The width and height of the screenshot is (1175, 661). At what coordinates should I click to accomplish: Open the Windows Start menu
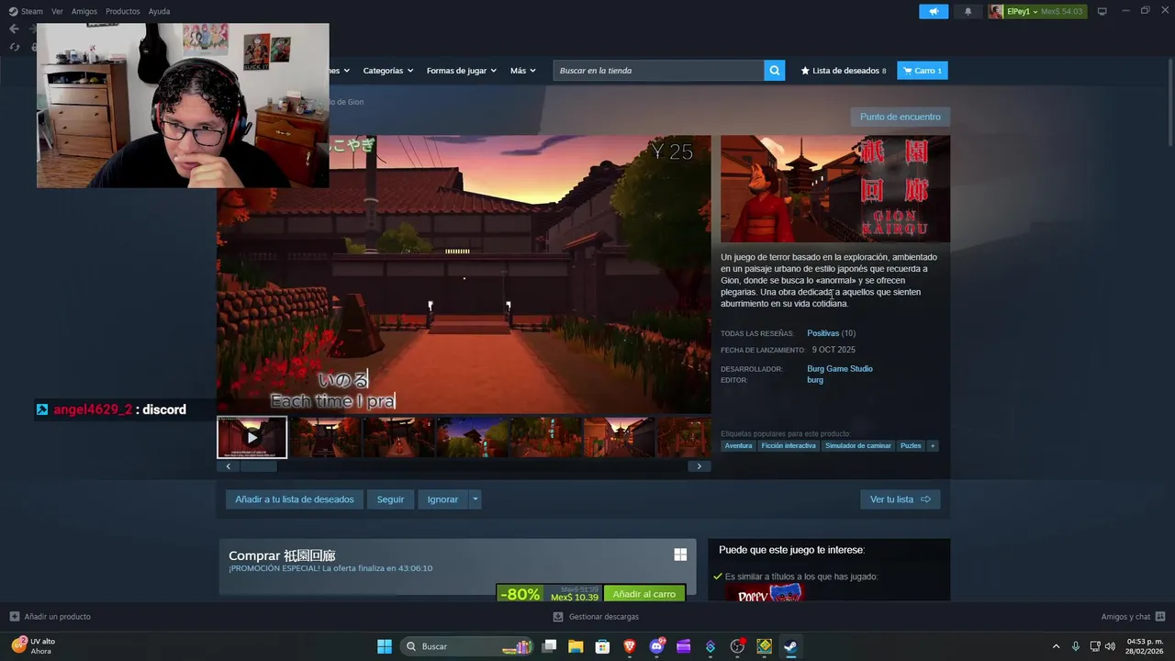(385, 646)
